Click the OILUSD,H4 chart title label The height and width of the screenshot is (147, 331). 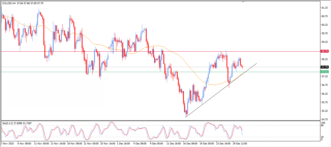[x=9, y=3]
